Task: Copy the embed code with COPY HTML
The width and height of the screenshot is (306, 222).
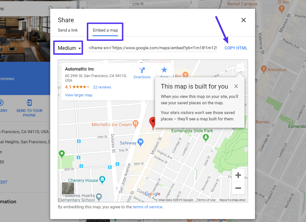Action: [236, 48]
